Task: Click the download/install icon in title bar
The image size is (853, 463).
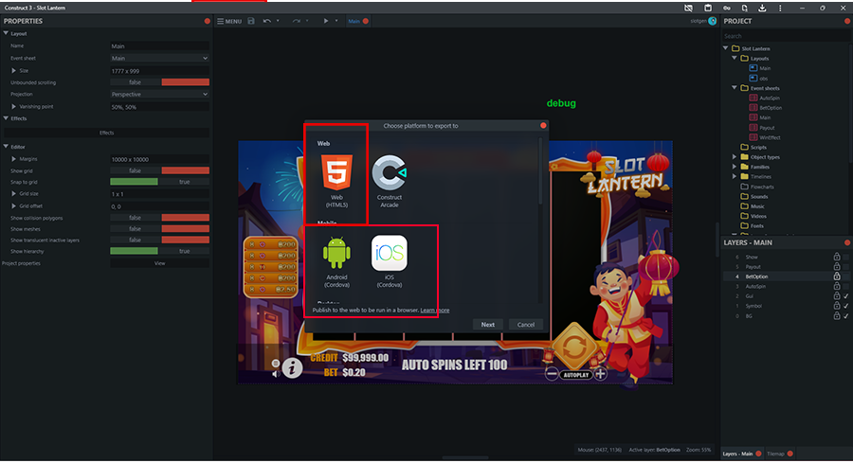Action: click(x=762, y=9)
